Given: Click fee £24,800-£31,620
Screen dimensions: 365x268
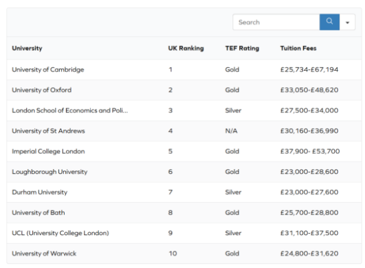Looking at the screenshot, I should pos(309,254).
